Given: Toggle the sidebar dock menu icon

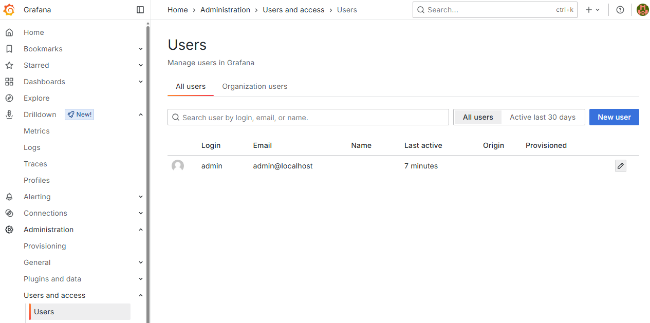Looking at the screenshot, I should point(140,10).
